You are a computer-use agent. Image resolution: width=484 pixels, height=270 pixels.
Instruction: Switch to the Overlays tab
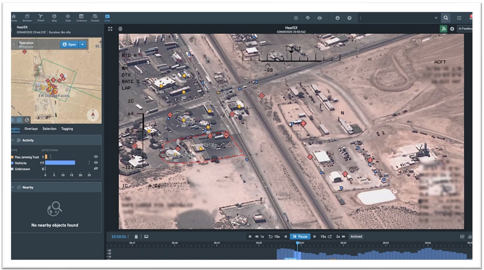tap(31, 129)
